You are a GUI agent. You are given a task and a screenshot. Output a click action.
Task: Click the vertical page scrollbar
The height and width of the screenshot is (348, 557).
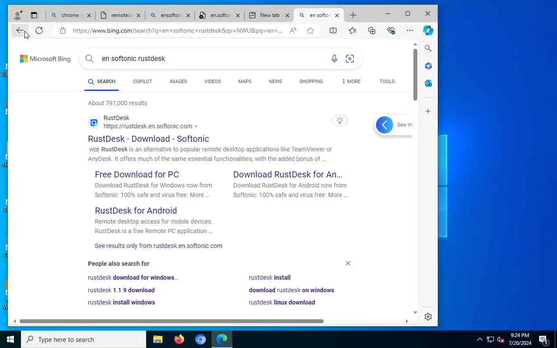coord(415,74)
